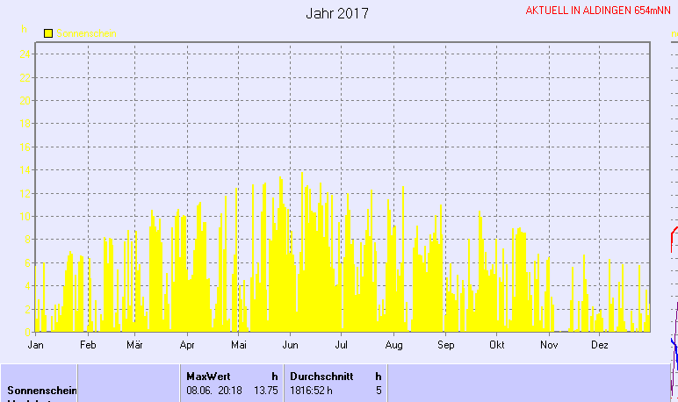
Task: Select the Mär label on the month axis
Action: click(134, 346)
